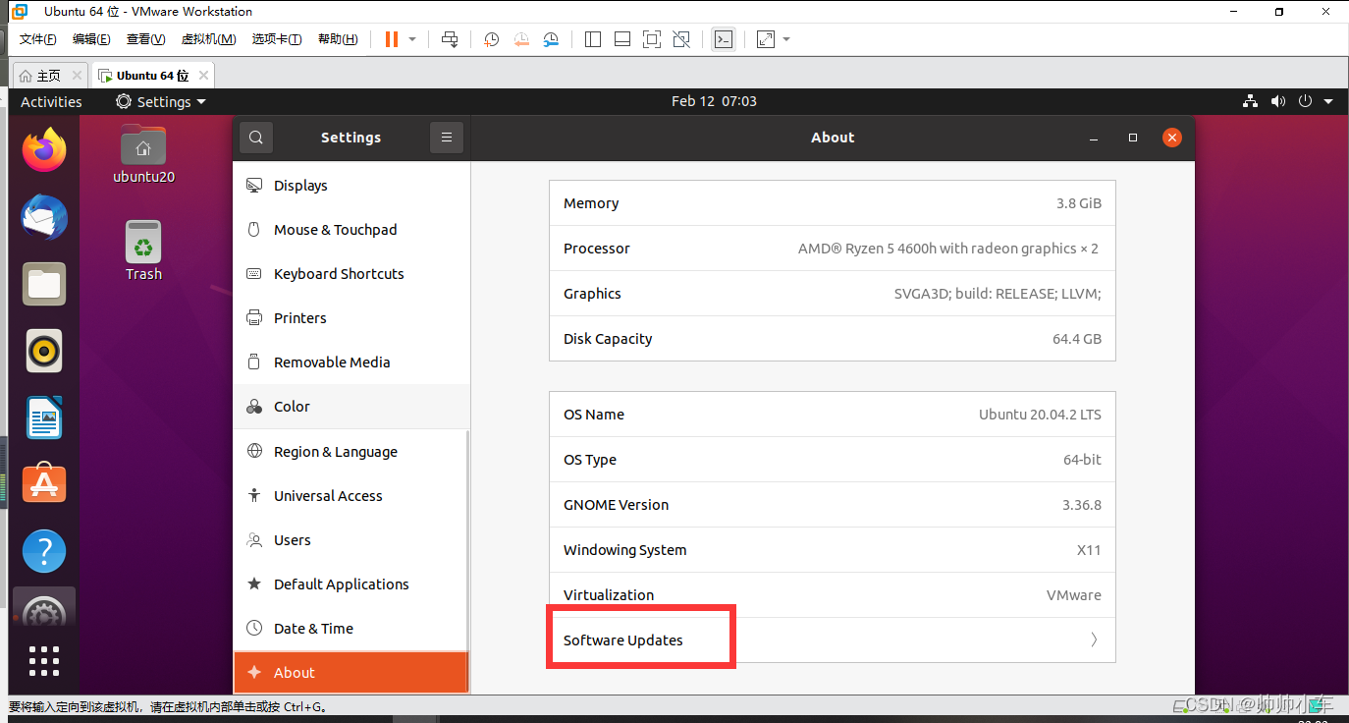The height and width of the screenshot is (723, 1349).
Task: Open the 编辑(E) menu
Action: tap(91, 39)
